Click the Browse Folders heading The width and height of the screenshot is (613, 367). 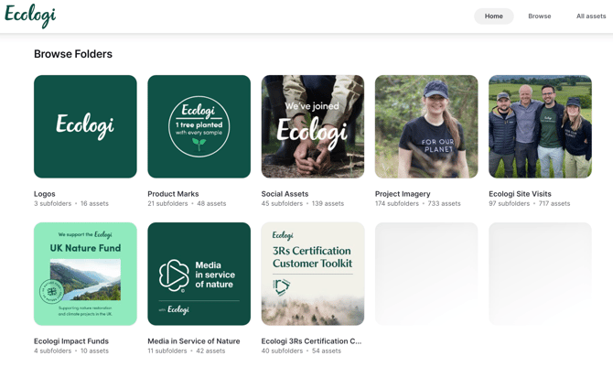pos(73,54)
